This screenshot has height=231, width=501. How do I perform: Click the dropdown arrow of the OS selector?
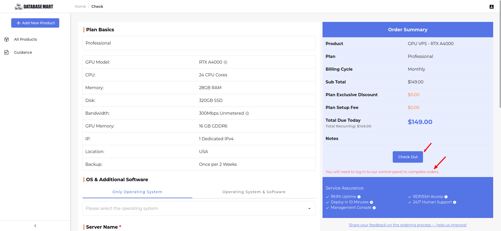(x=309, y=209)
